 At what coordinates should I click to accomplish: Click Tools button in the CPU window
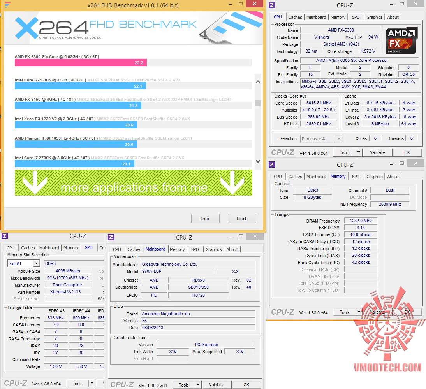click(345, 152)
